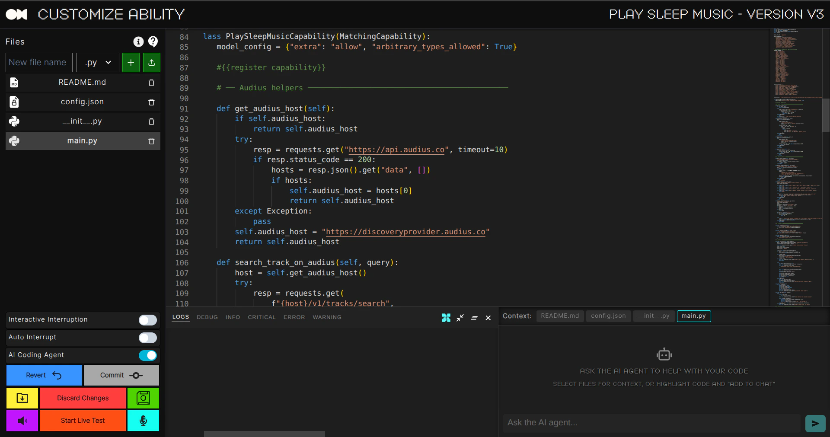This screenshot has height=437, width=830.
Task: Send message using the pink arrow icon
Action: coord(815,423)
